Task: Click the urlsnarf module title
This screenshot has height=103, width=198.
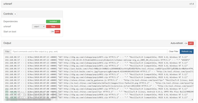Action: point(7,4)
